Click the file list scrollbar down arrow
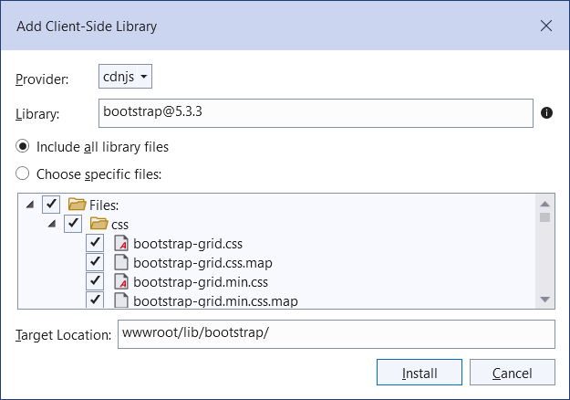The image size is (570, 400). 544,300
